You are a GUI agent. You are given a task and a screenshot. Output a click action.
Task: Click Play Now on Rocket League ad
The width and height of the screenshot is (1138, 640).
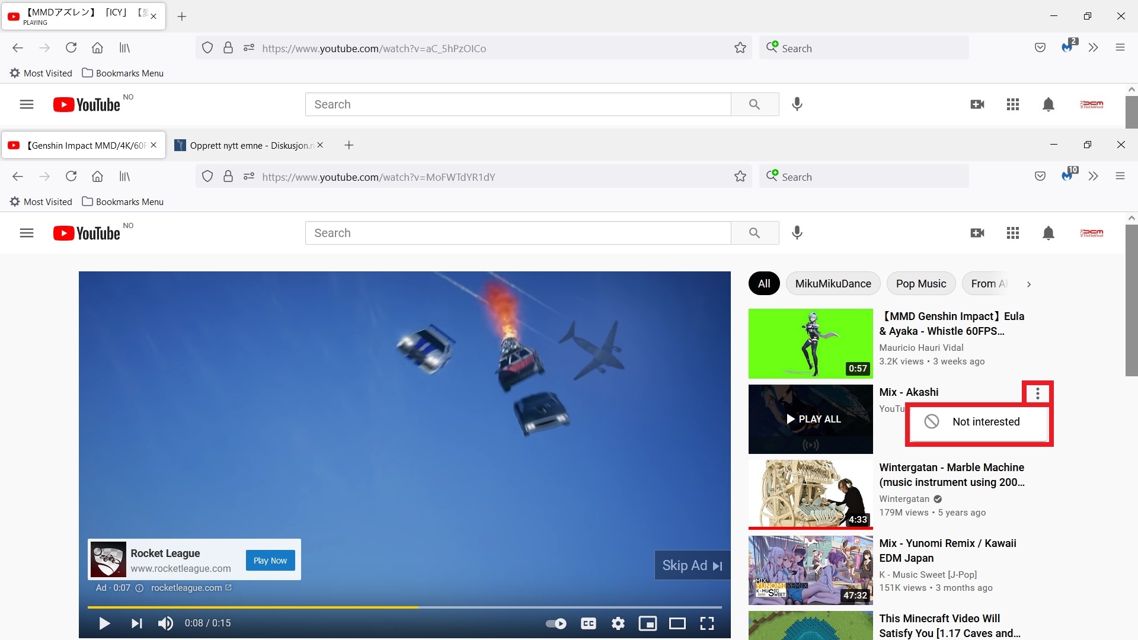point(270,561)
